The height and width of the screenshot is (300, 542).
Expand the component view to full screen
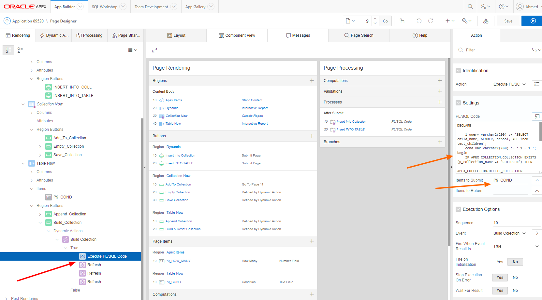pos(154,50)
